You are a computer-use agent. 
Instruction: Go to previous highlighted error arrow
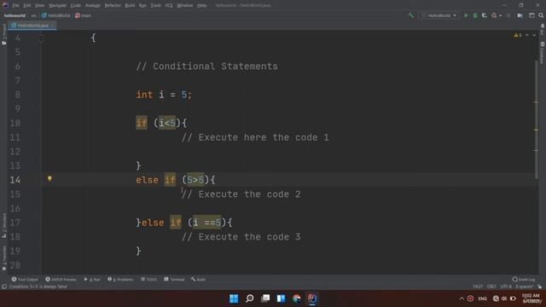pyautogui.click(x=527, y=35)
